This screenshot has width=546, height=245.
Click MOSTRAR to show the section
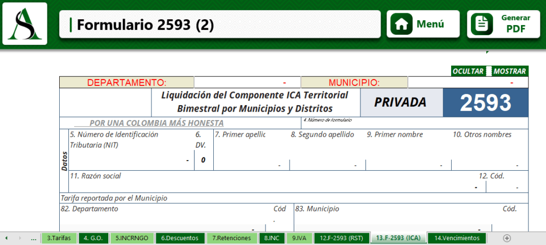tap(510, 71)
